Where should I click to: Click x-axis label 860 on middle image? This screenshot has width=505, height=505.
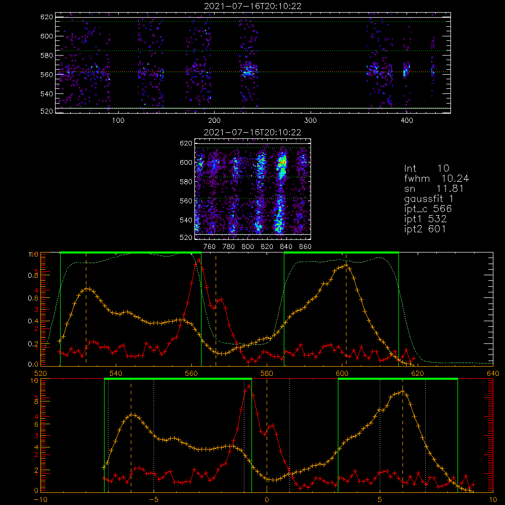pos(306,247)
